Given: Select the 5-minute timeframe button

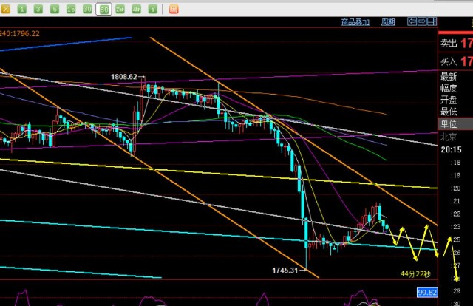Looking at the screenshot, I should click(54, 10).
